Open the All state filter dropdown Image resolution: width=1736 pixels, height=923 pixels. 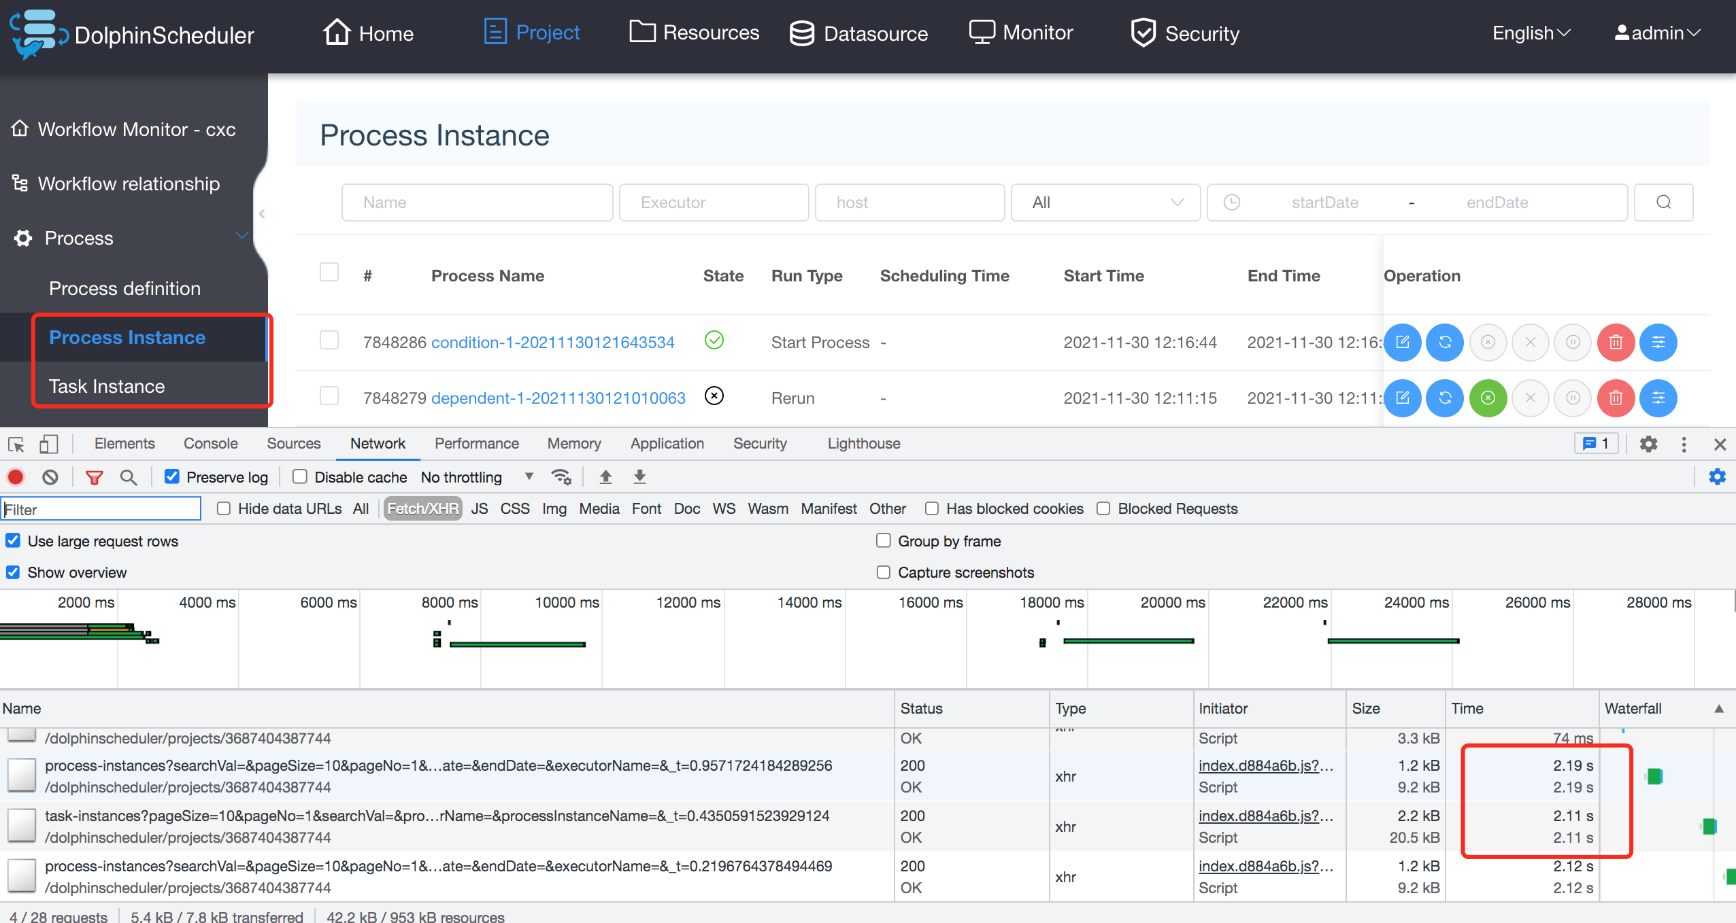pyautogui.click(x=1106, y=203)
